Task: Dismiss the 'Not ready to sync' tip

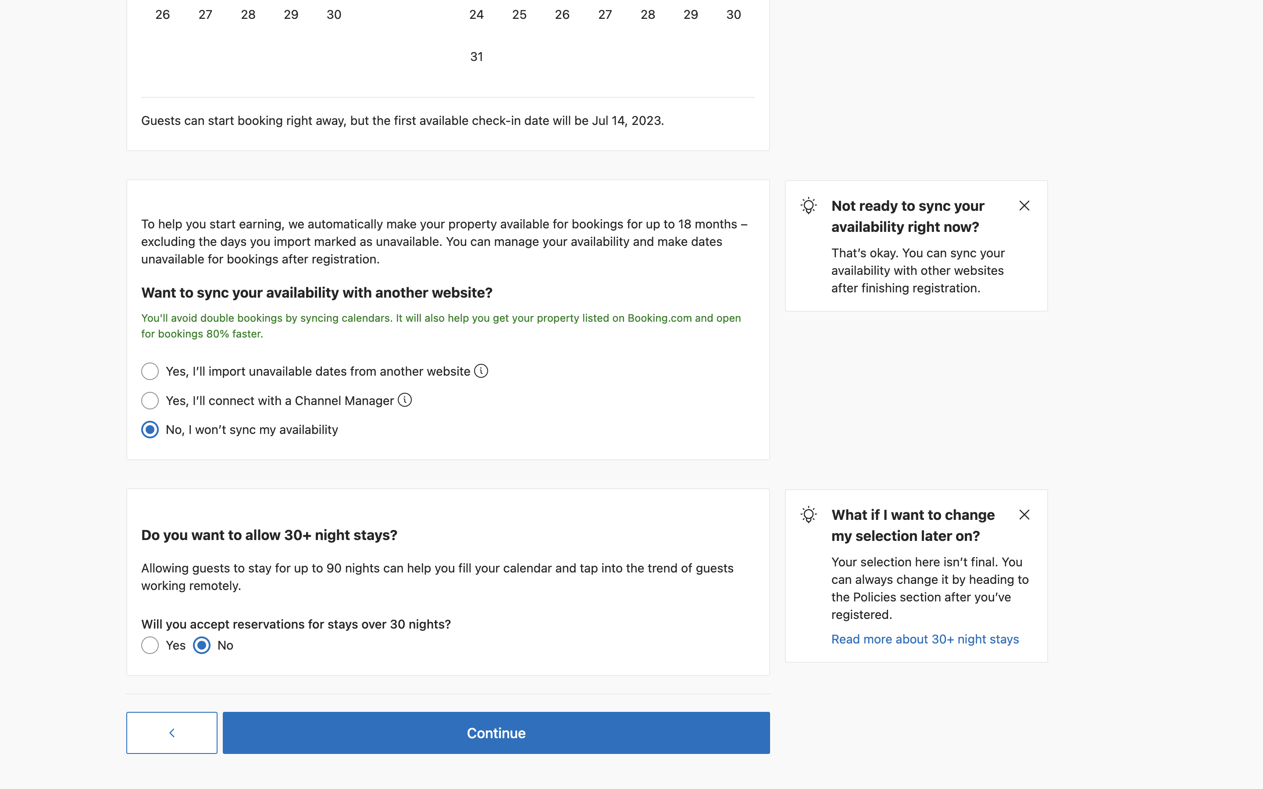Action: (1024, 206)
